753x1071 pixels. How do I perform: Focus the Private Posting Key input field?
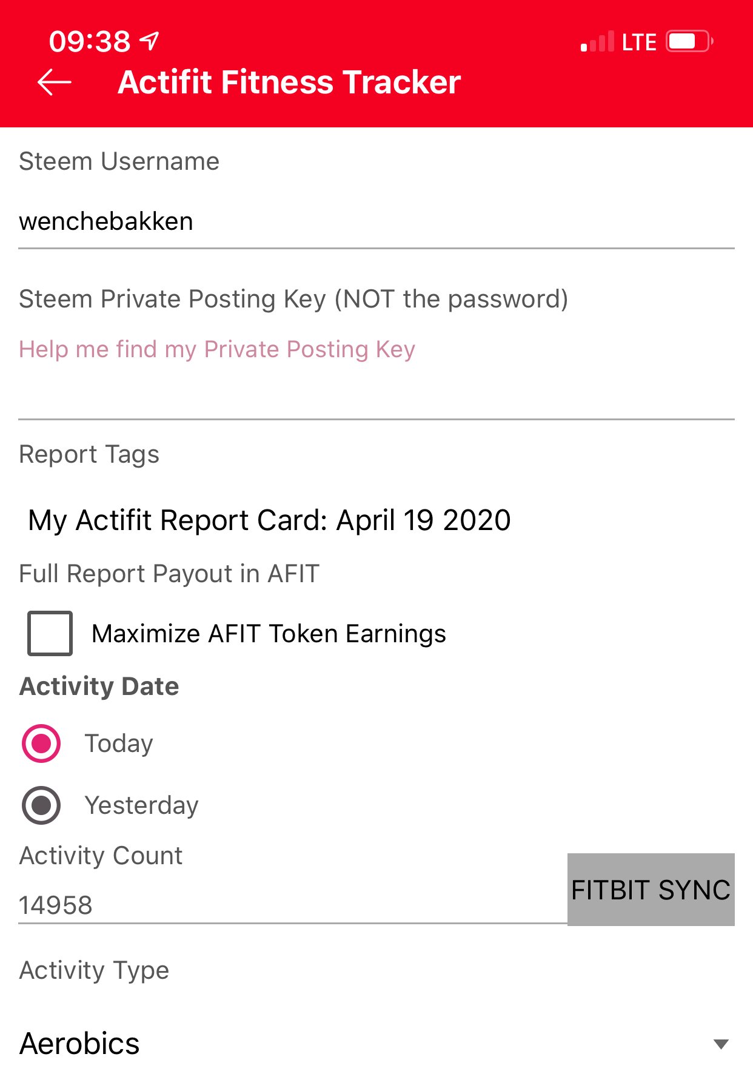pyautogui.click(x=376, y=394)
